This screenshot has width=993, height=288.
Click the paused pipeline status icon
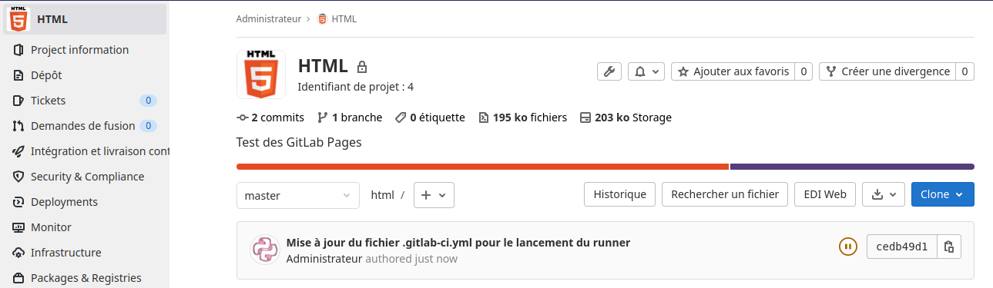pyautogui.click(x=847, y=247)
